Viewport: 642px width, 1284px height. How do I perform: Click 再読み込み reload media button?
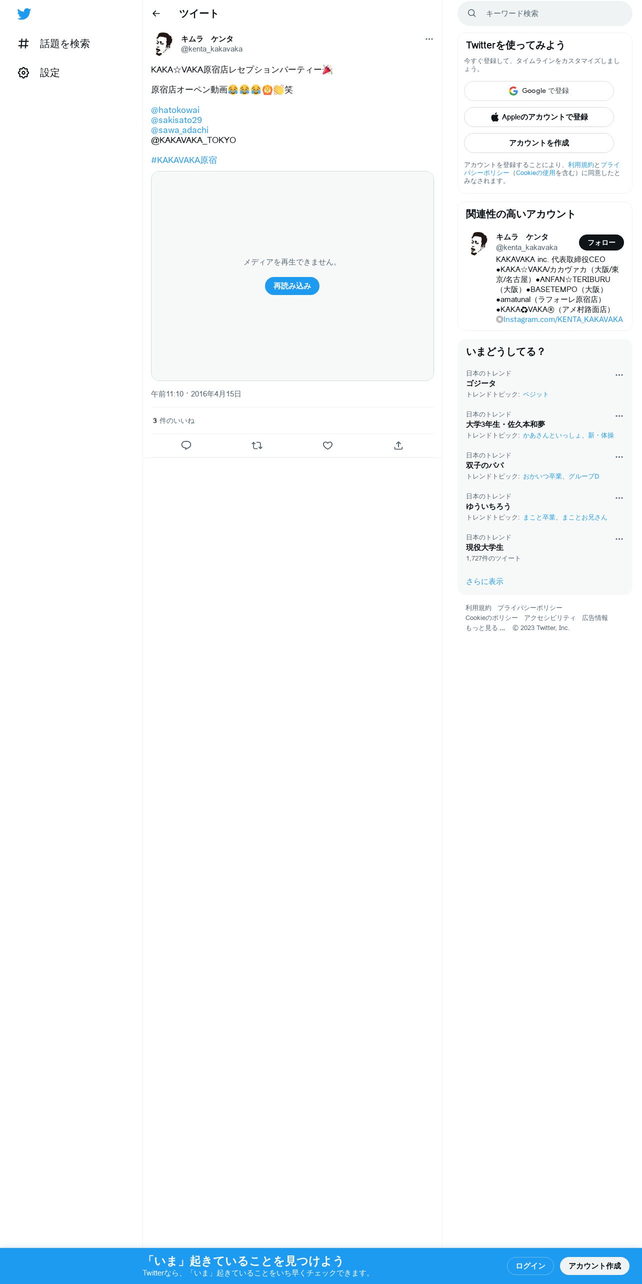point(292,286)
